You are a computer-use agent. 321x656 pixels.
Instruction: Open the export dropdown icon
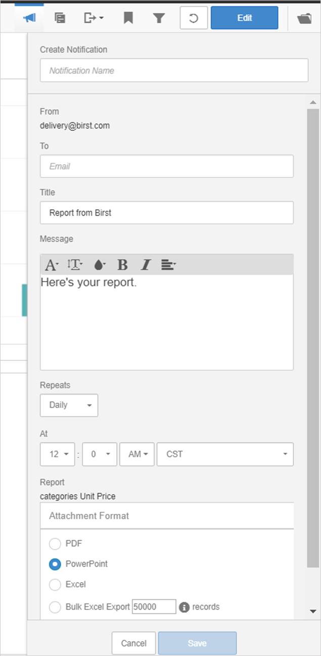pyautogui.click(x=94, y=18)
